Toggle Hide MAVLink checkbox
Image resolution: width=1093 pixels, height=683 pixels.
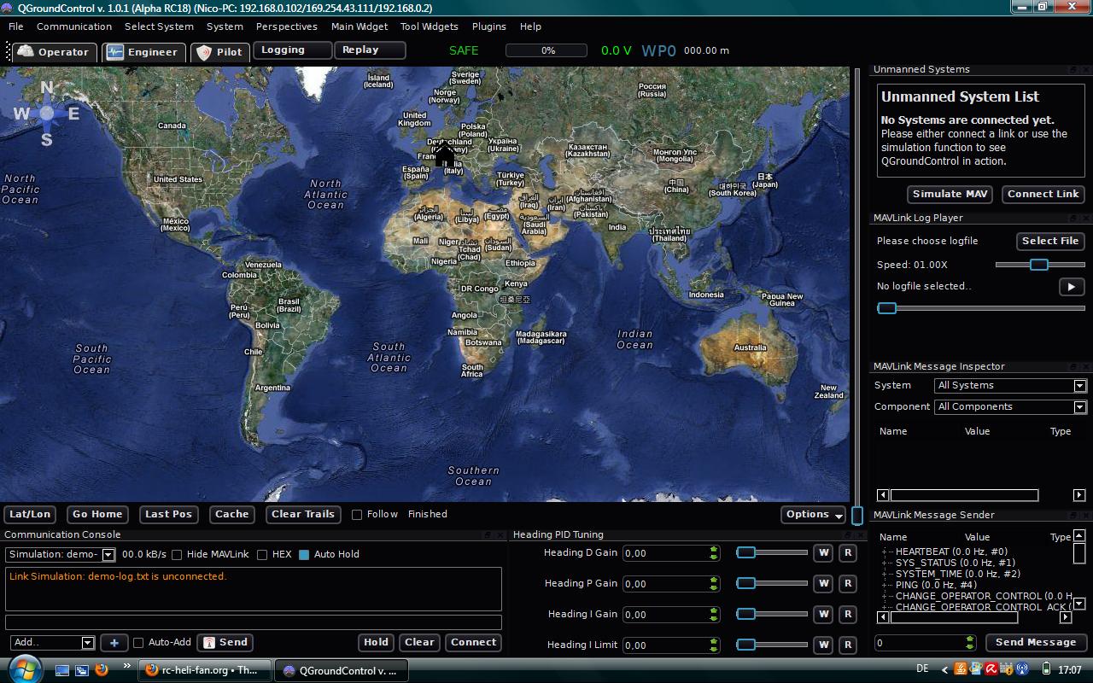[177, 555]
